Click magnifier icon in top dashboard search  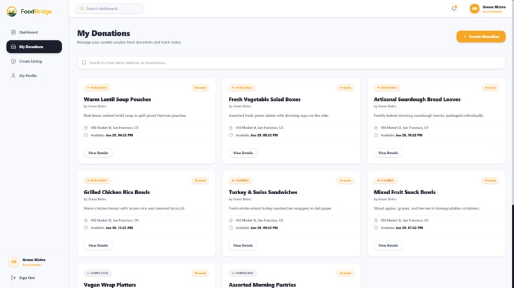[82, 8]
